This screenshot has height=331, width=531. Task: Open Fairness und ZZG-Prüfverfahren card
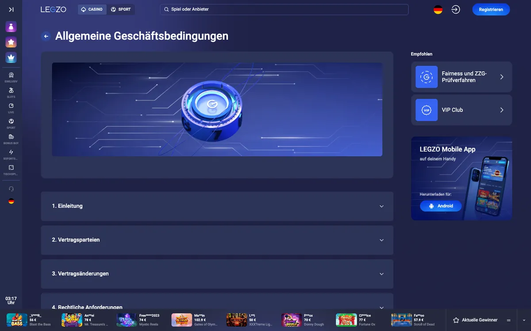[462, 77]
